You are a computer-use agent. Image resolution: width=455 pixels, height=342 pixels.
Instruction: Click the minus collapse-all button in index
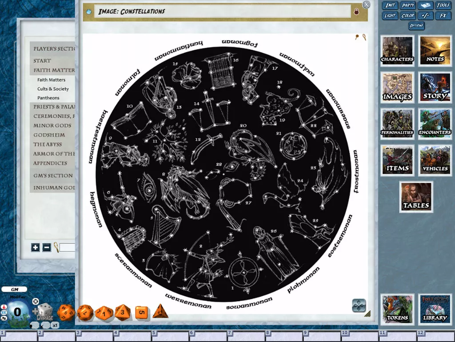click(46, 247)
